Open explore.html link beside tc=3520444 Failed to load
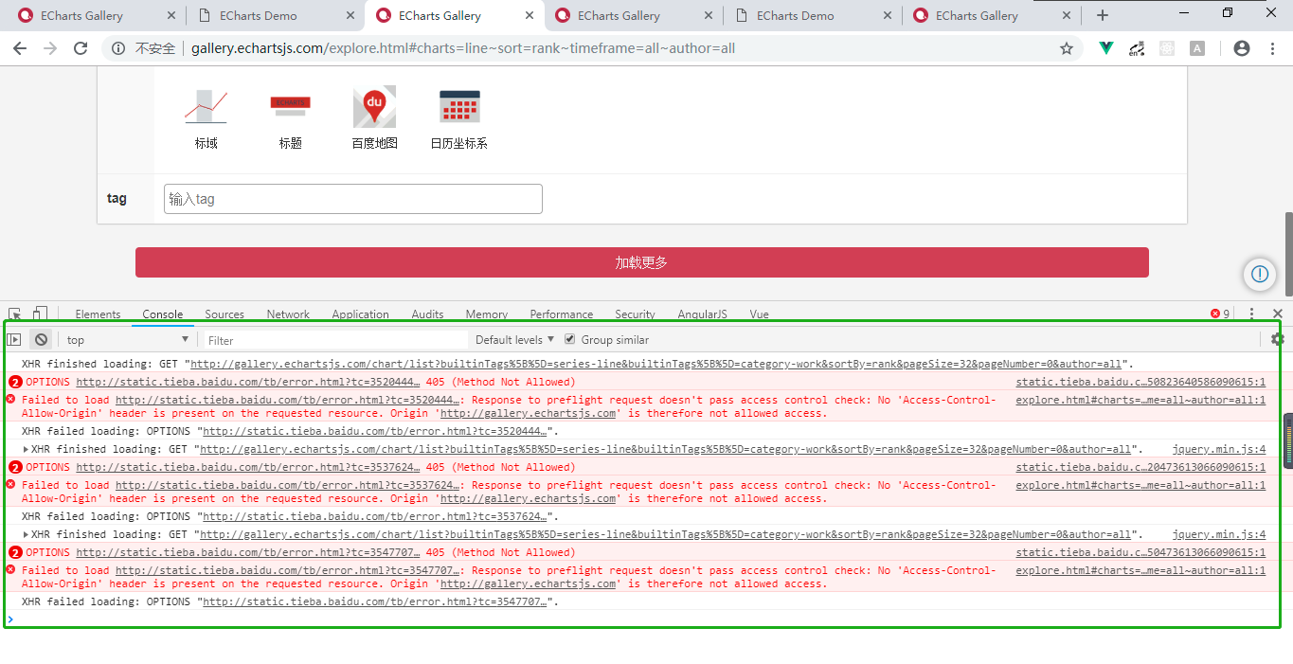The height and width of the screenshot is (664, 1293). tap(1140, 400)
